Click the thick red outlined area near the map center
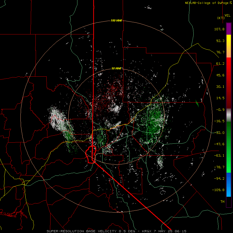 (91, 155)
